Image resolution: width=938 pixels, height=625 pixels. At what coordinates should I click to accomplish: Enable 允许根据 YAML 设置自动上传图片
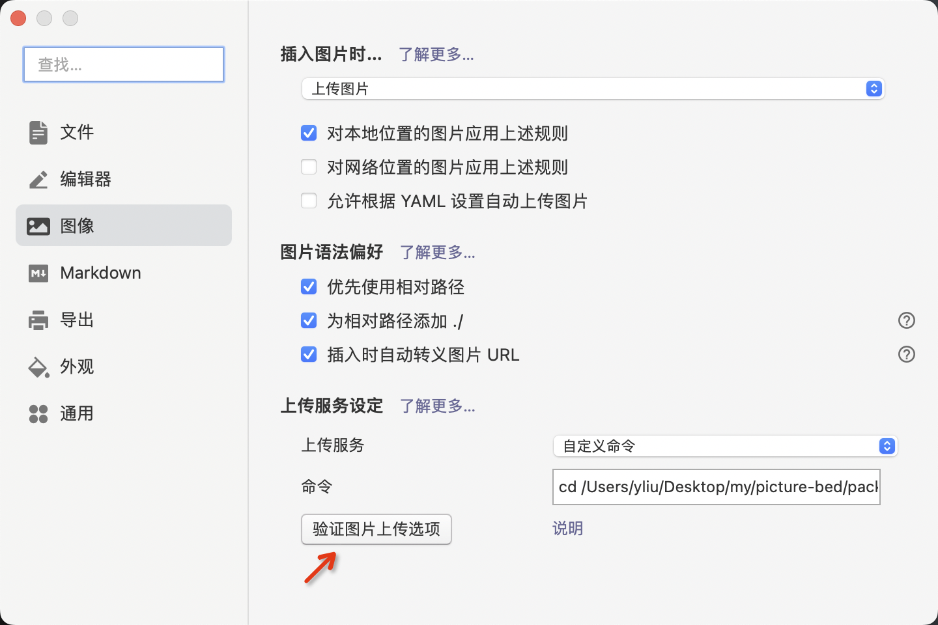click(308, 201)
